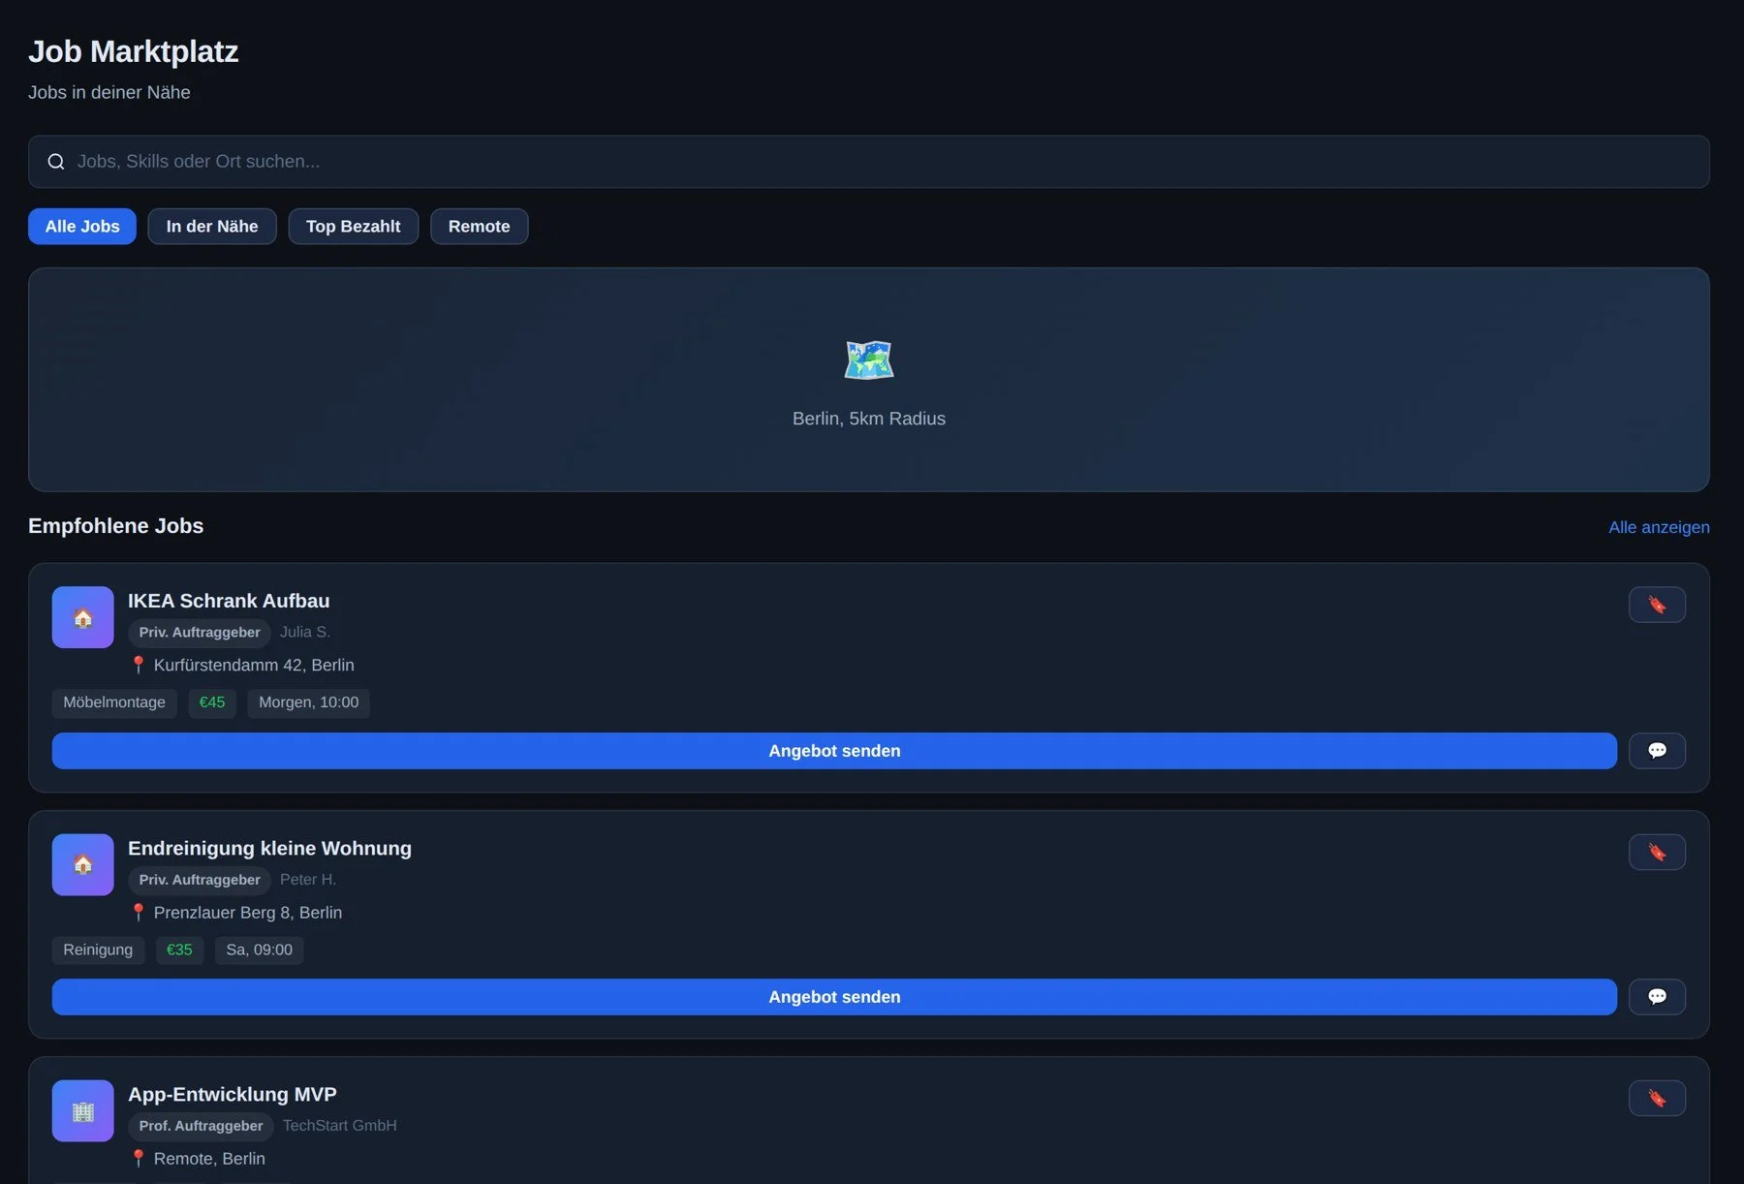Click the Morgen, 10:00 tag
The width and height of the screenshot is (1744, 1184).
point(308,702)
